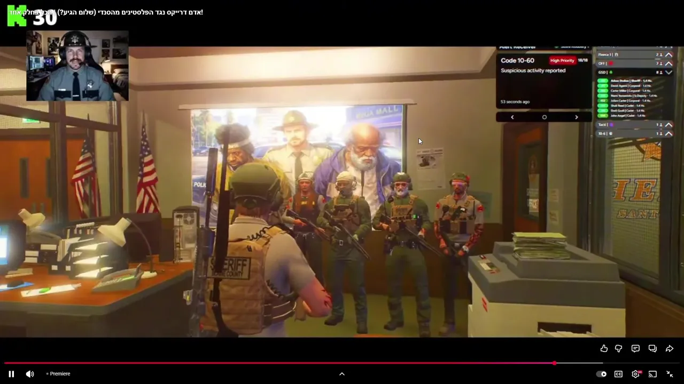This screenshot has height=384, width=684.
Task: Turn on closed captions (CC)
Action: pyautogui.click(x=618, y=374)
